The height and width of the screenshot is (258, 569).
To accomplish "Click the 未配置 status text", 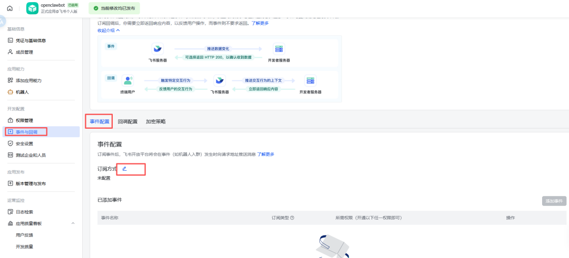I will coord(104,178).
